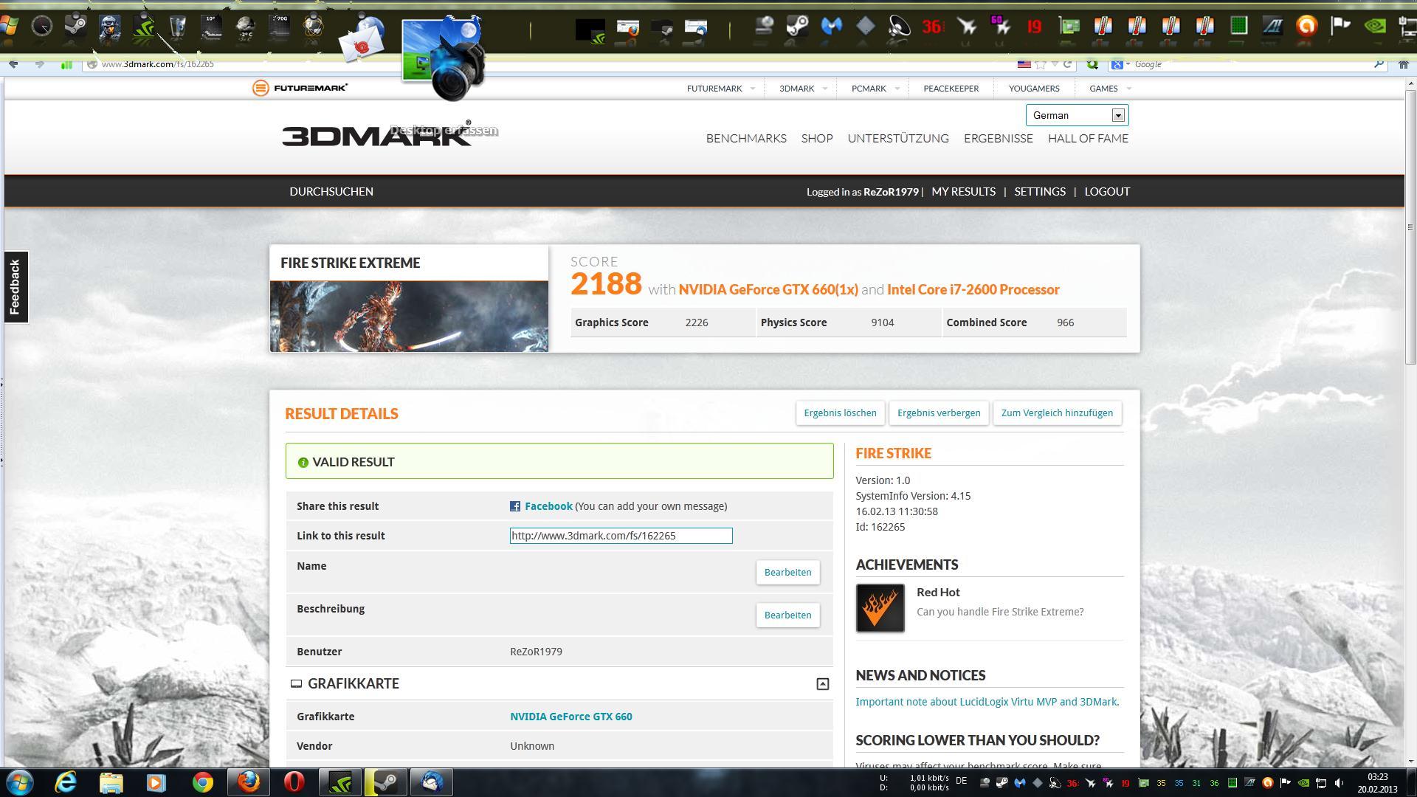The image size is (1417, 797).
Task: Click the 3DMark logo
Action: tap(376, 134)
